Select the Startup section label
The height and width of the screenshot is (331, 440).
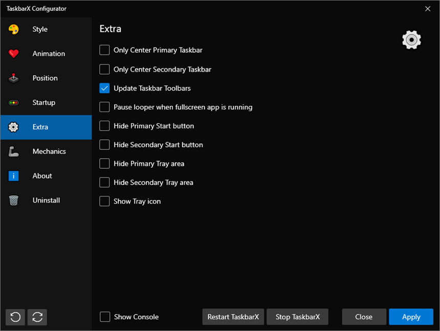coord(44,103)
